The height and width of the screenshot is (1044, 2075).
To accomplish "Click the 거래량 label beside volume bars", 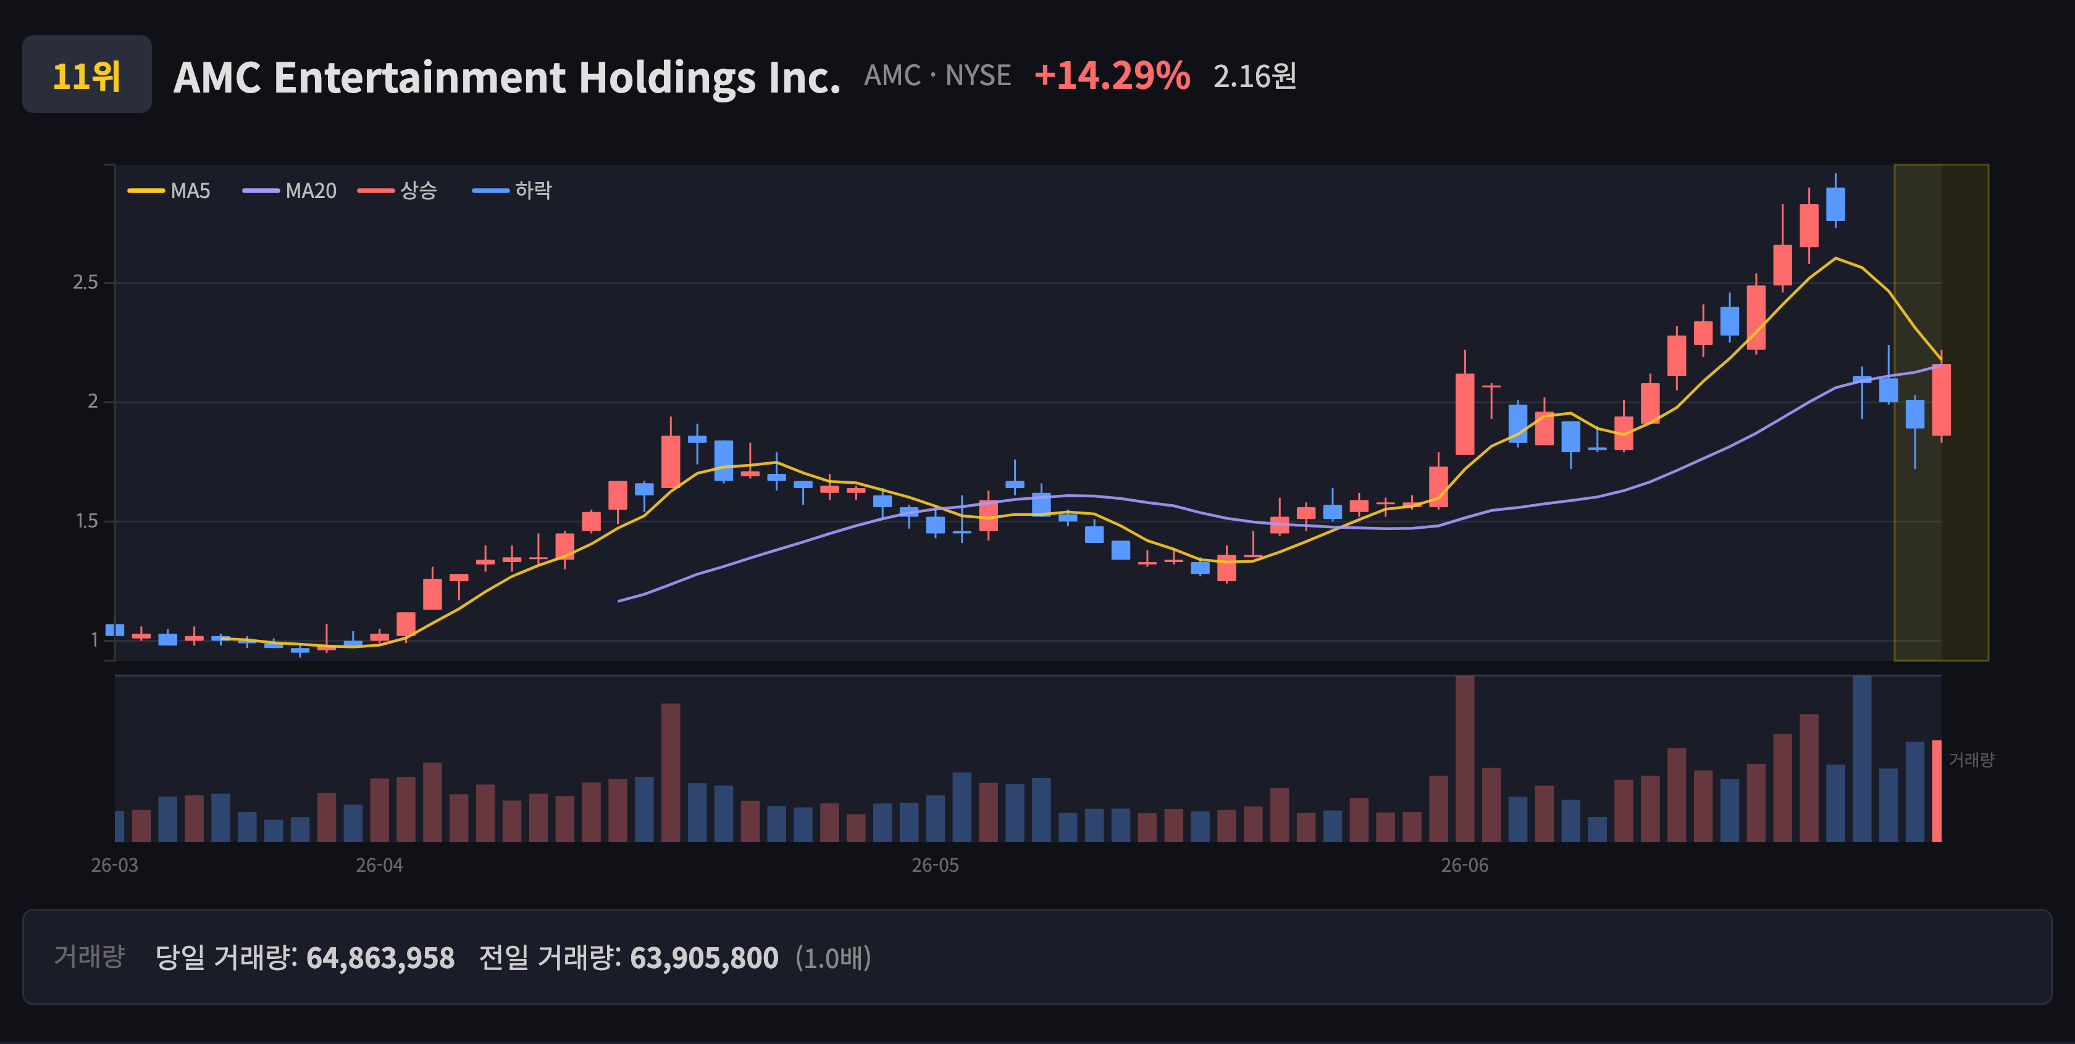I will point(1971,759).
